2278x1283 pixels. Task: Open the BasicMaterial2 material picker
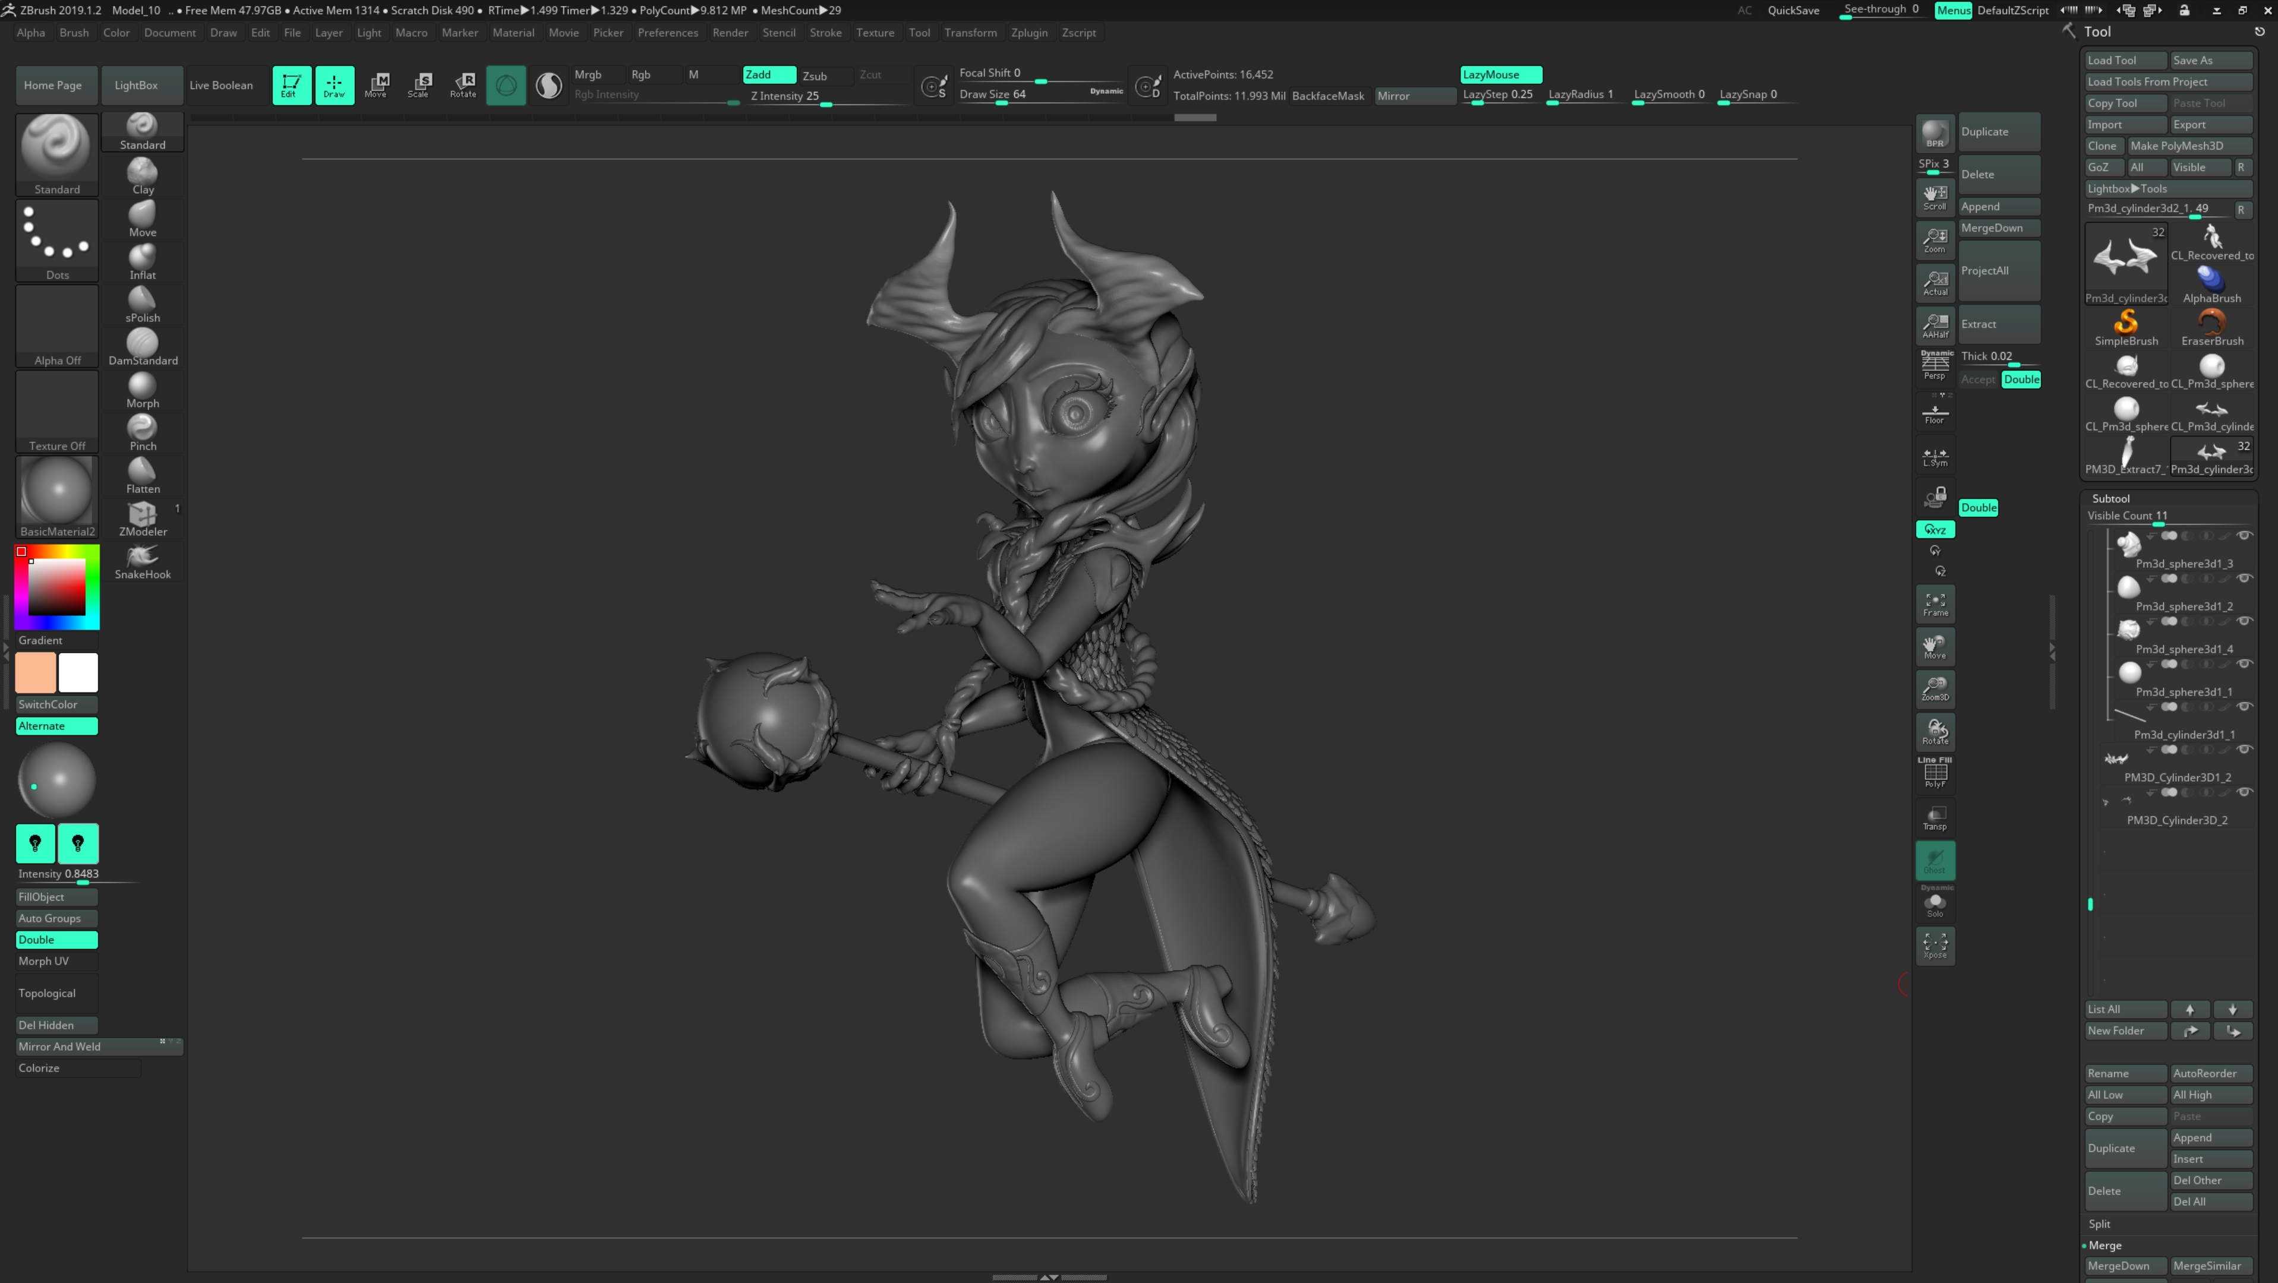tap(56, 497)
